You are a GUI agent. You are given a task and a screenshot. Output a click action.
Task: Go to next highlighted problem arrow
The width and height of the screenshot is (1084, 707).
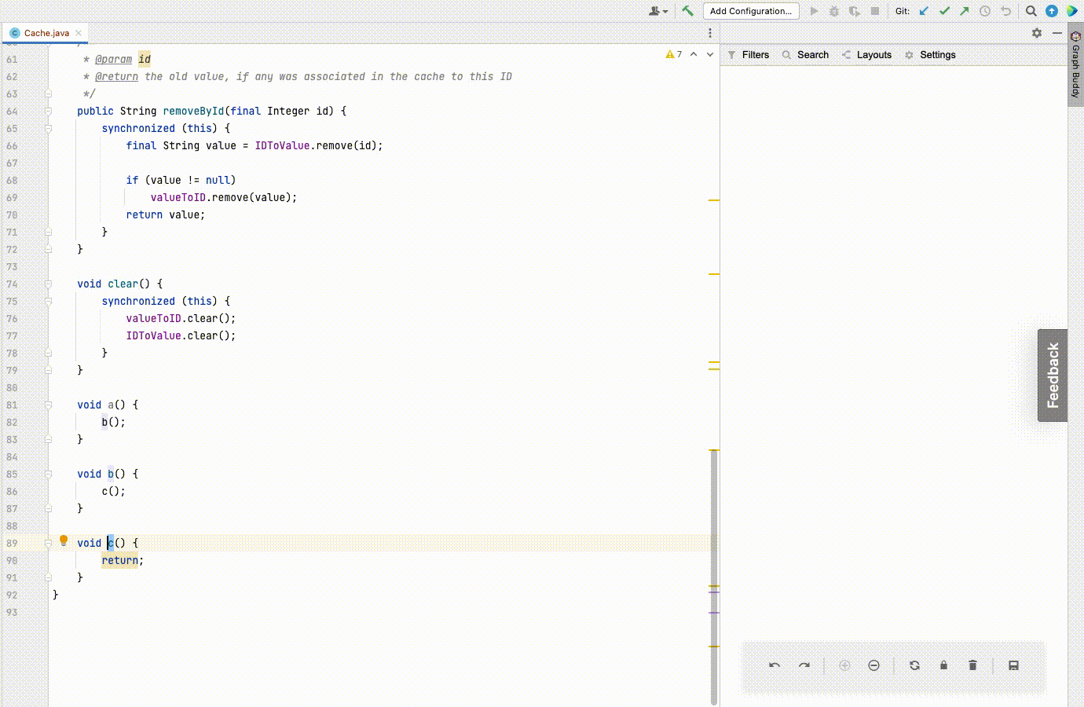coord(710,54)
